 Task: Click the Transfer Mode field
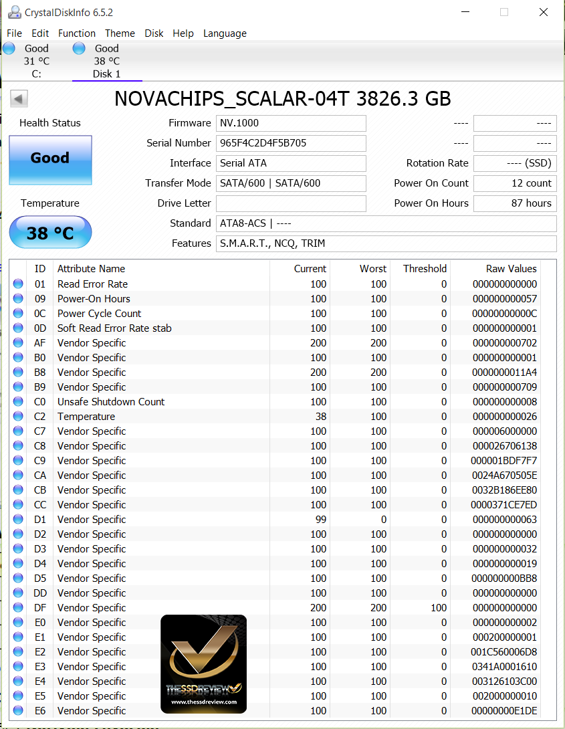click(x=291, y=183)
